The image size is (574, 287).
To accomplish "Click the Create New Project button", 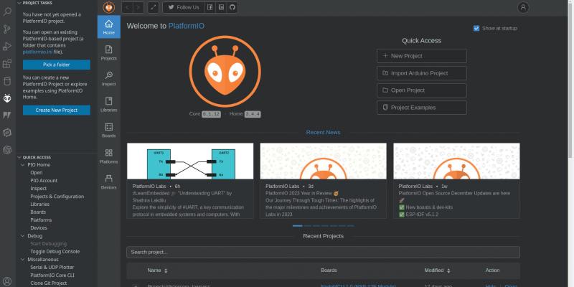I will (57, 110).
